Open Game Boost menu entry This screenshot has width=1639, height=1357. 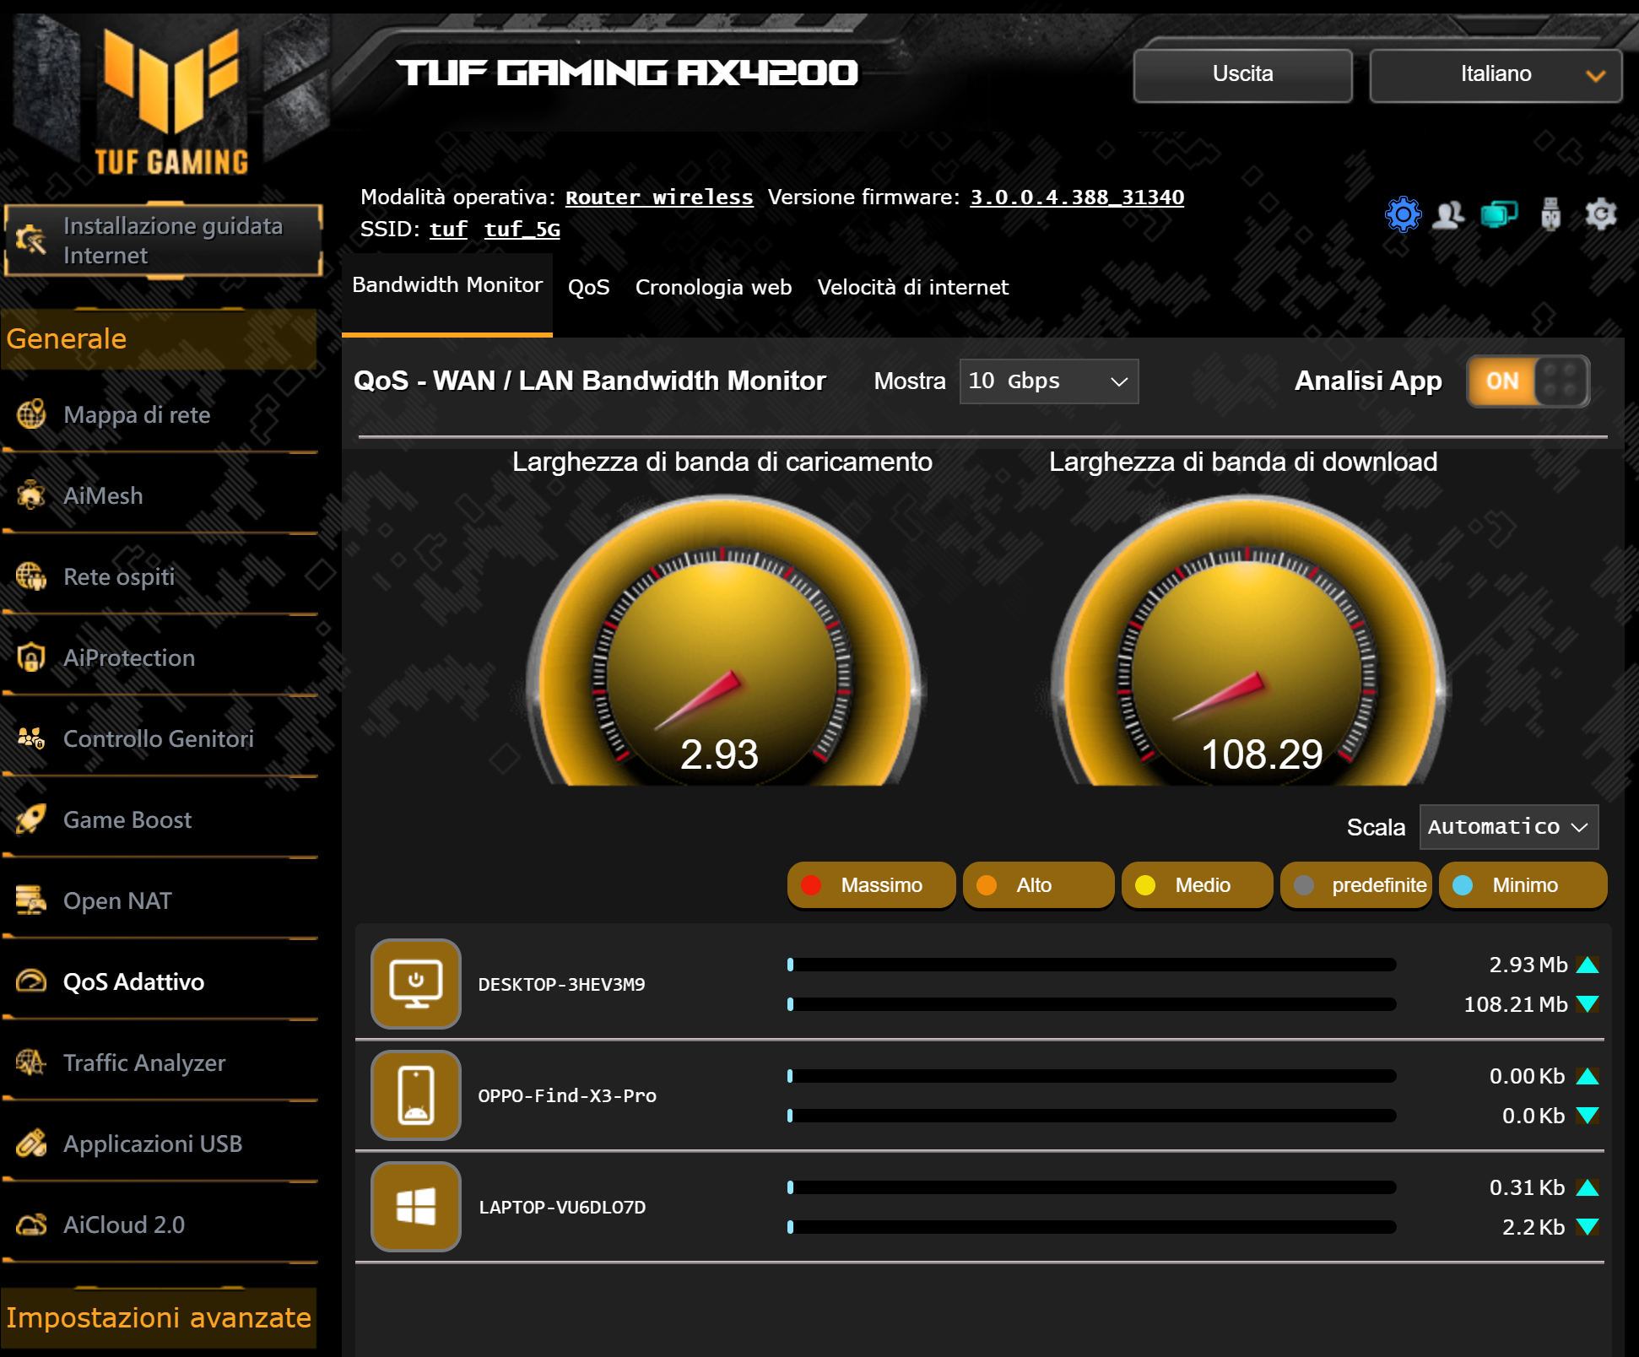click(160, 819)
